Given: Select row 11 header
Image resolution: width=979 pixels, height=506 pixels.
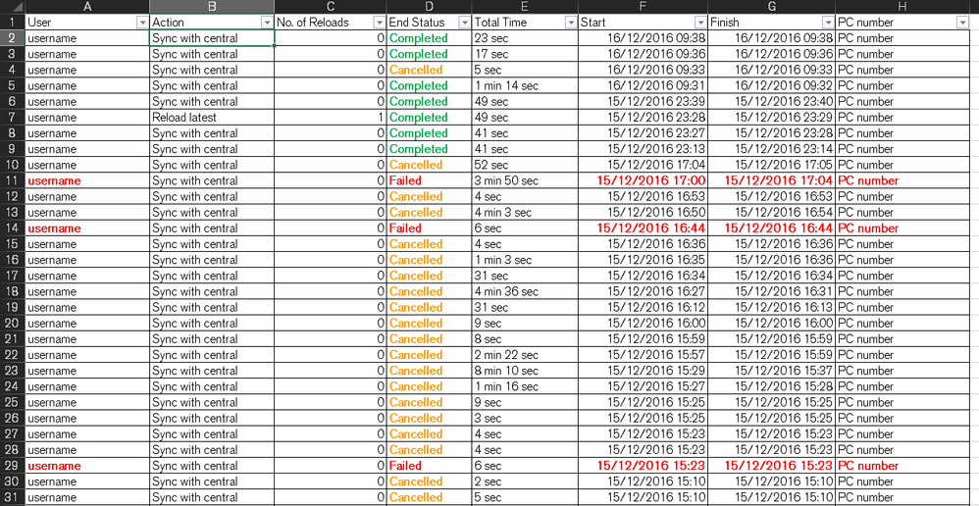Looking at the screenshot, I should click(13, 181).
